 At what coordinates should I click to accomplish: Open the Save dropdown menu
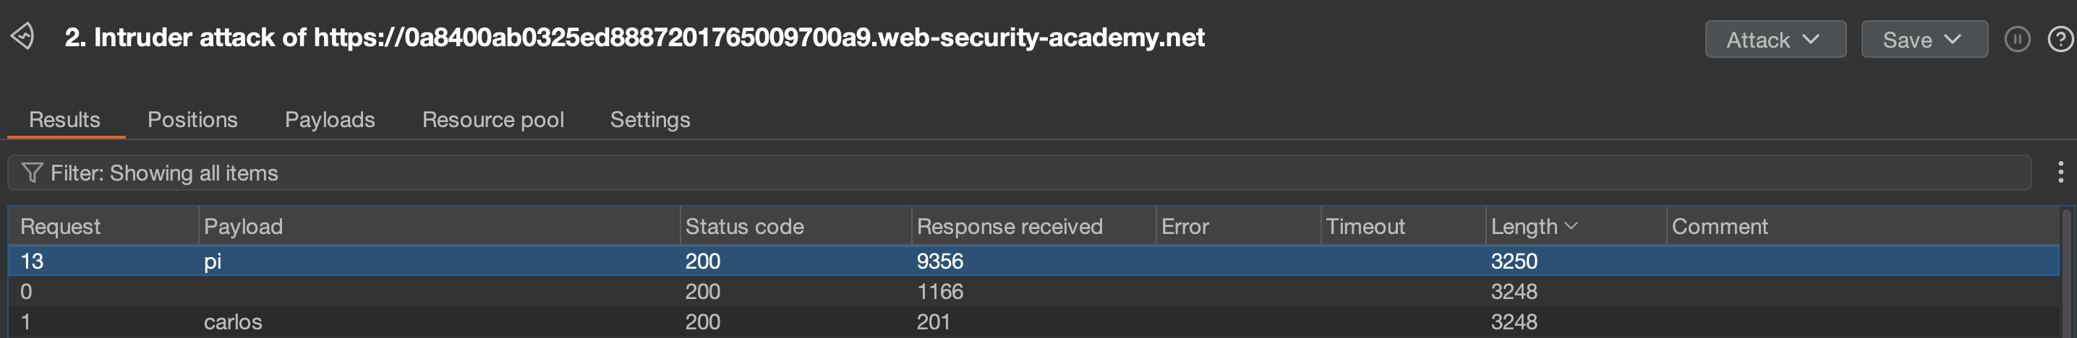pos(1923,40)
